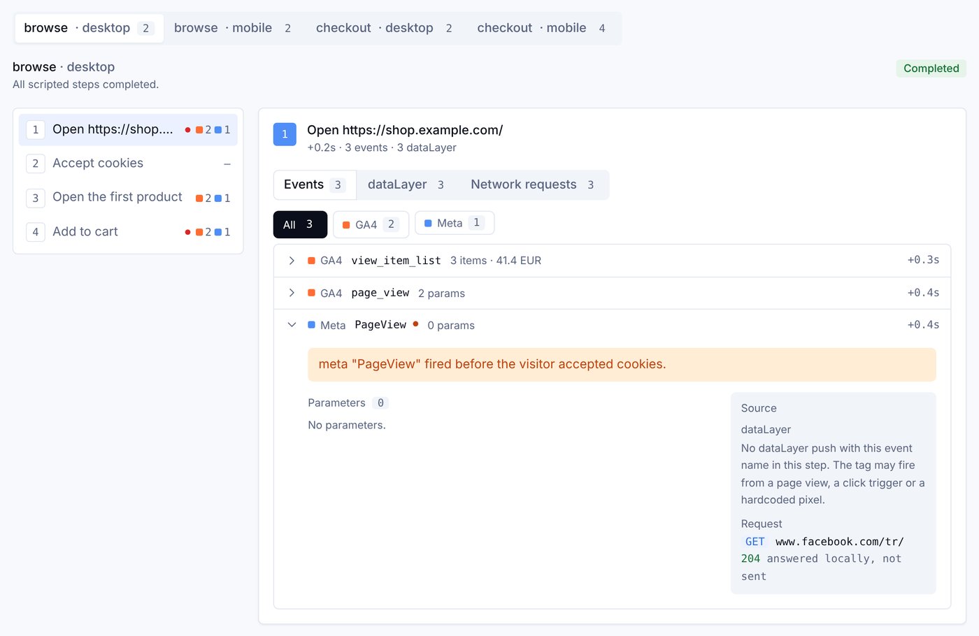Show the Network requests tab

(x=532, y=185)
